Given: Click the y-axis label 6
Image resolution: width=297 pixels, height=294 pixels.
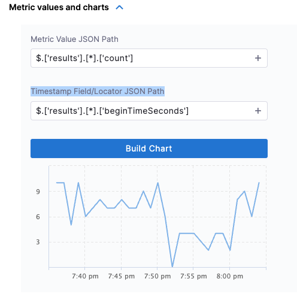Looking at the screenshot, I should click(38, 217).
